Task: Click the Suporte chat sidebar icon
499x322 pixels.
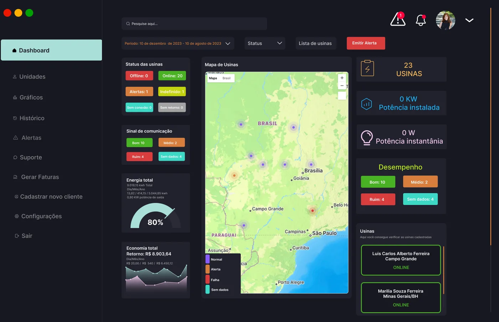Action: (x=15, y=157)
